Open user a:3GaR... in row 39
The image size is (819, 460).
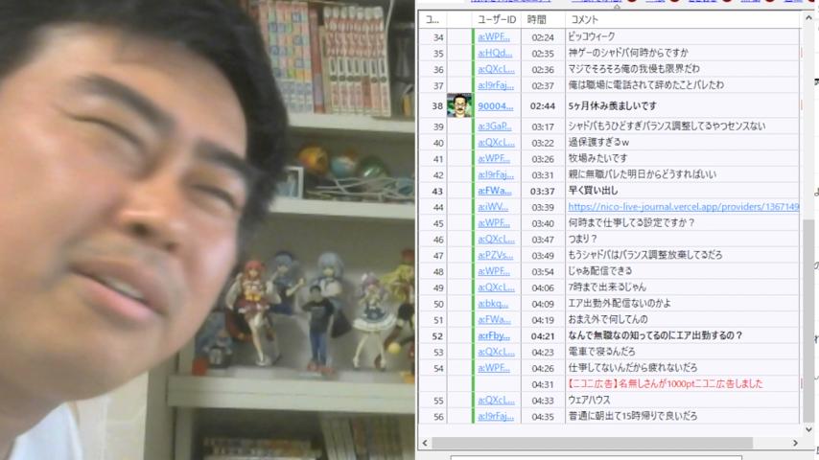(x=494, y=126)
